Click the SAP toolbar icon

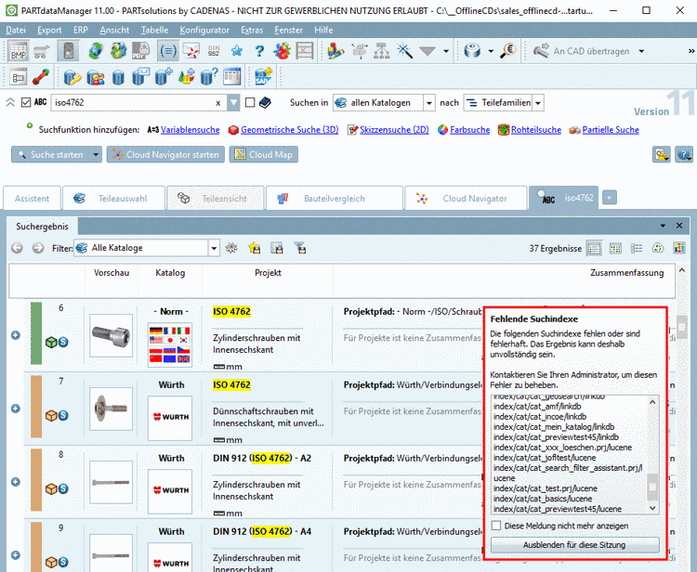tap(264, 76)
